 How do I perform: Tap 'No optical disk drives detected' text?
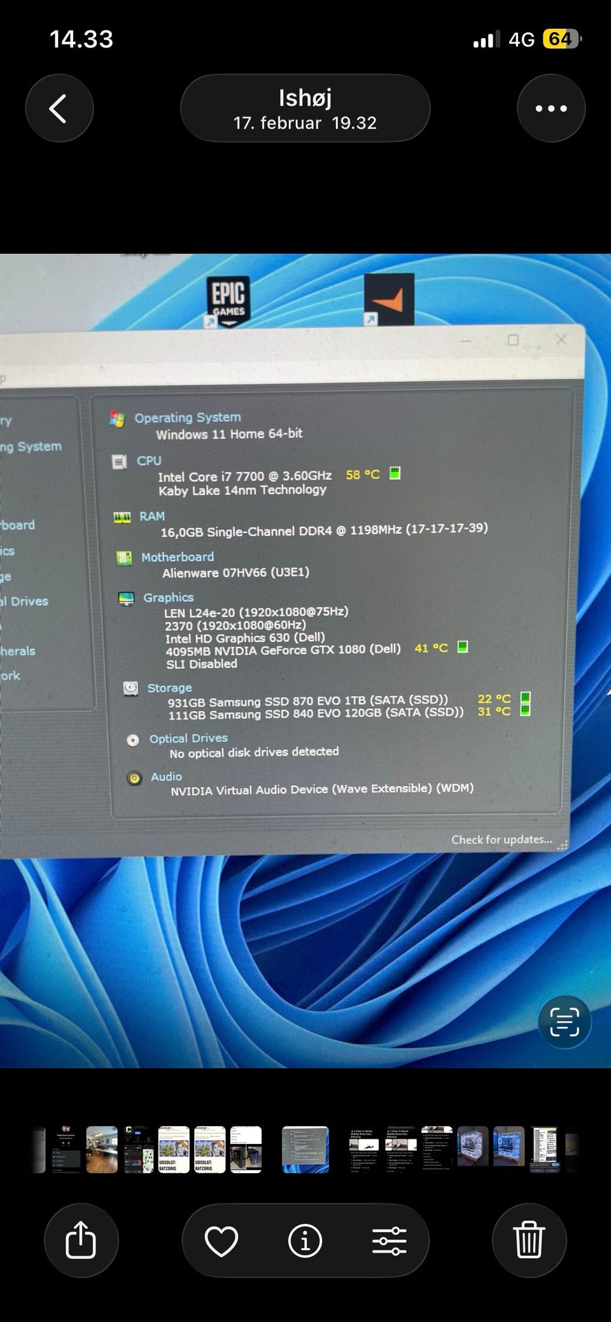254,752
